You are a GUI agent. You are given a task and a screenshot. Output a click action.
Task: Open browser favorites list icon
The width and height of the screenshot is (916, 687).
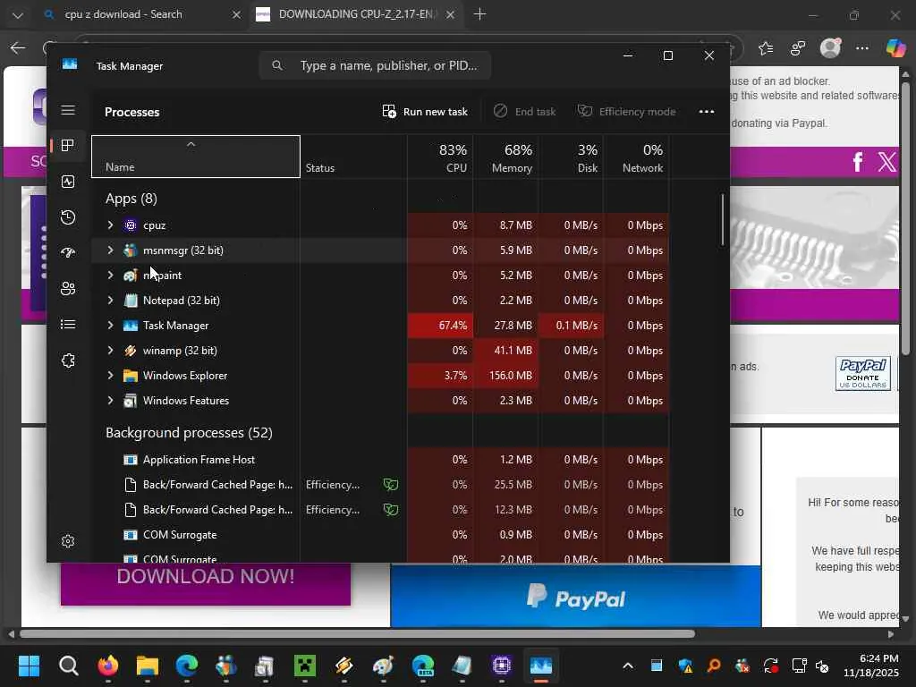(766, 48)
